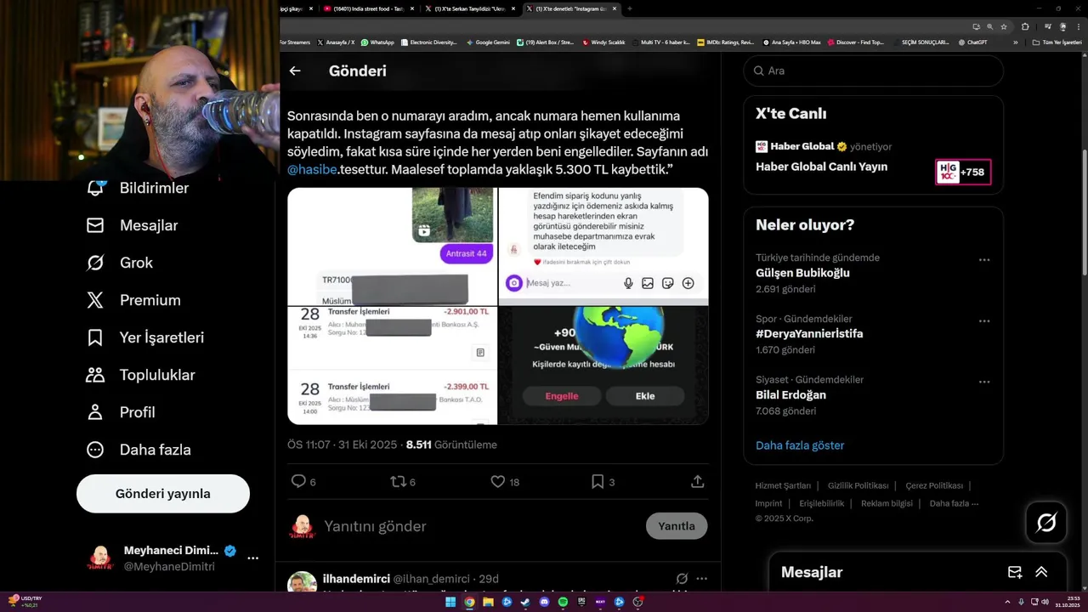The height and width of the screenshot is (612, 1088).
Task: Click the Yanıtla button
Action: pyautogui.click(x=677, y=526)
